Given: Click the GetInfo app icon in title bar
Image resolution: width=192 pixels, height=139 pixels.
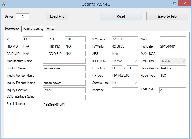Looking at the screenshot, I should coord(4,4).
